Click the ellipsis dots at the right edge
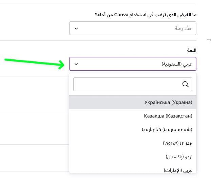Viewport: 211px width, 179px height. [x=209, y=40]
